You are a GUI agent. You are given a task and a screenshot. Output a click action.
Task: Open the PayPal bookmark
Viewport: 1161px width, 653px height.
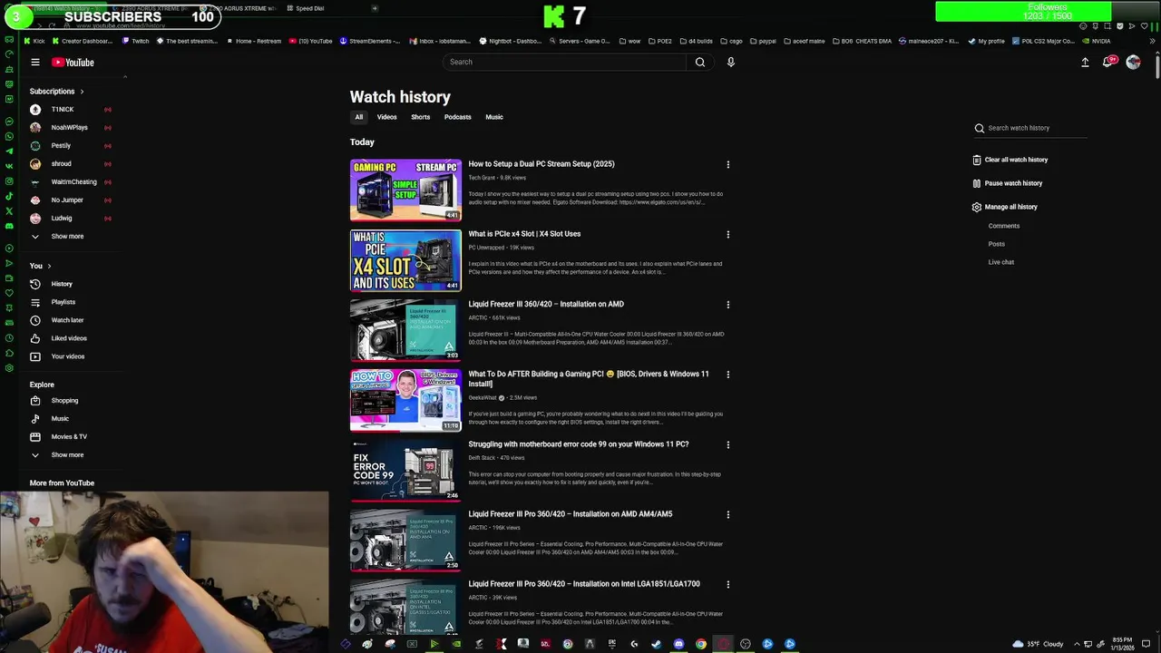coord(762,41)
